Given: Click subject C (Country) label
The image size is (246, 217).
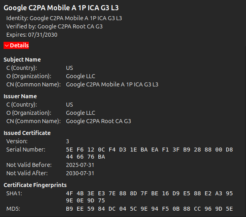Looking at the screenshot, I should [x=22, y=68].
